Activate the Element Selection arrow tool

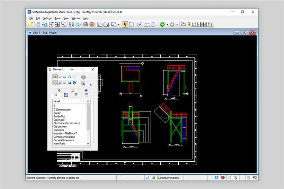125,24
